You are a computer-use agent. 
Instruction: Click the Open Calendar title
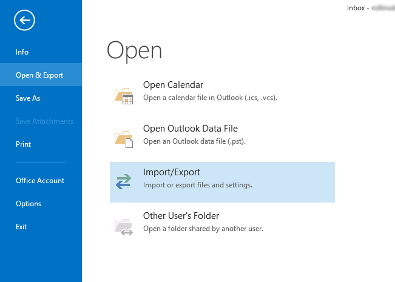(x=173, y=85)
